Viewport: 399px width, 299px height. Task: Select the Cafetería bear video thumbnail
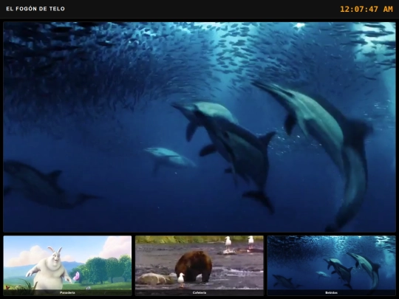(x=199, y=266)
